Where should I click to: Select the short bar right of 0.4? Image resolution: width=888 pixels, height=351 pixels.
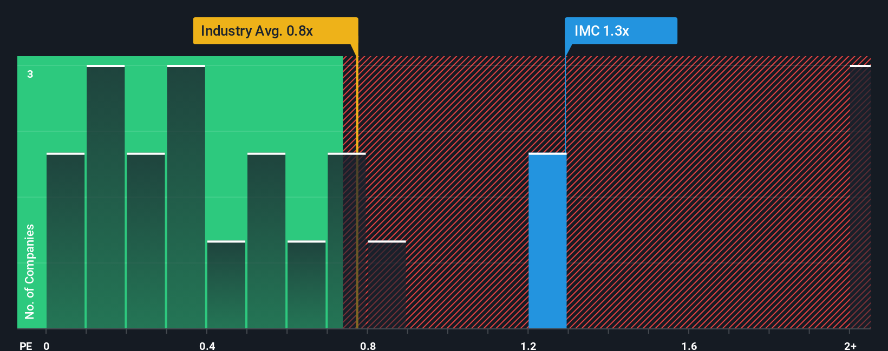click(226, 285)
